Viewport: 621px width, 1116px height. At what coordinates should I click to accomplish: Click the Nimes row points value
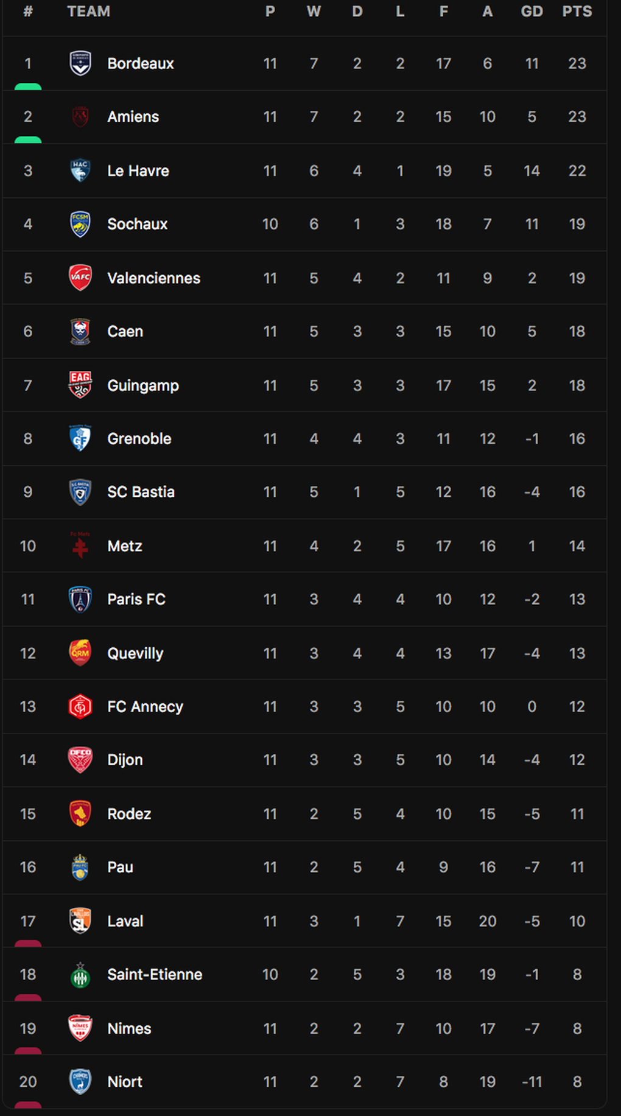pos(577,1028)
